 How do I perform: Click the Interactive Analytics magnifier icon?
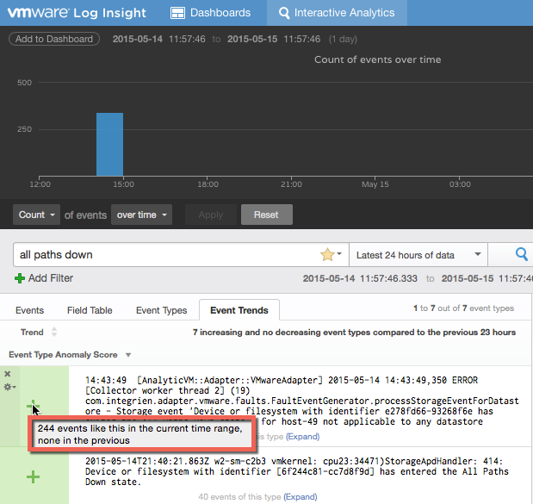pos(284,13)
